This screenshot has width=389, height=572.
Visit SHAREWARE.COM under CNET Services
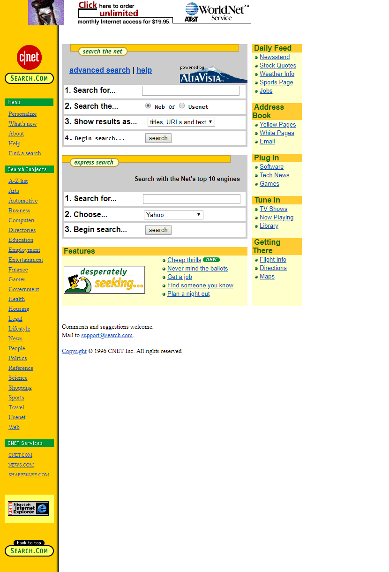(29, 475)
